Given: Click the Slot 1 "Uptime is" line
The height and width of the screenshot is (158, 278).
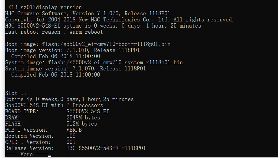Looking at the screenshot, I should click(69, 99).
